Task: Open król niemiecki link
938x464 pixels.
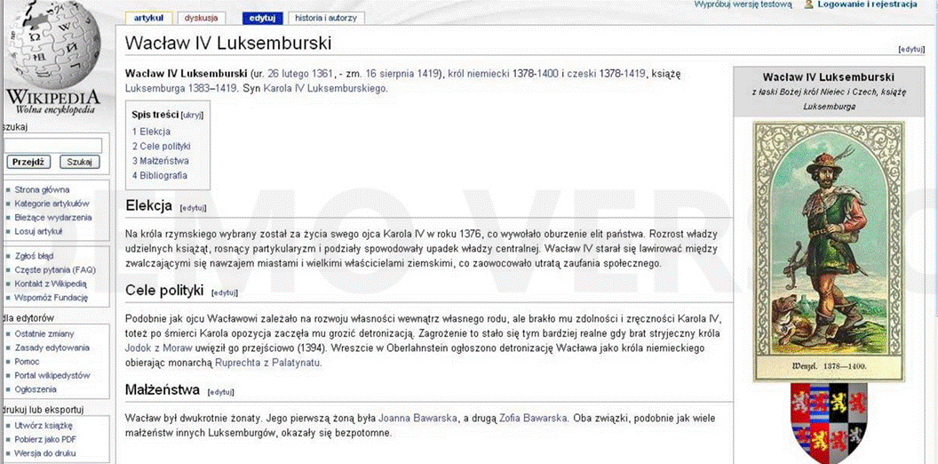Action: 479,74
